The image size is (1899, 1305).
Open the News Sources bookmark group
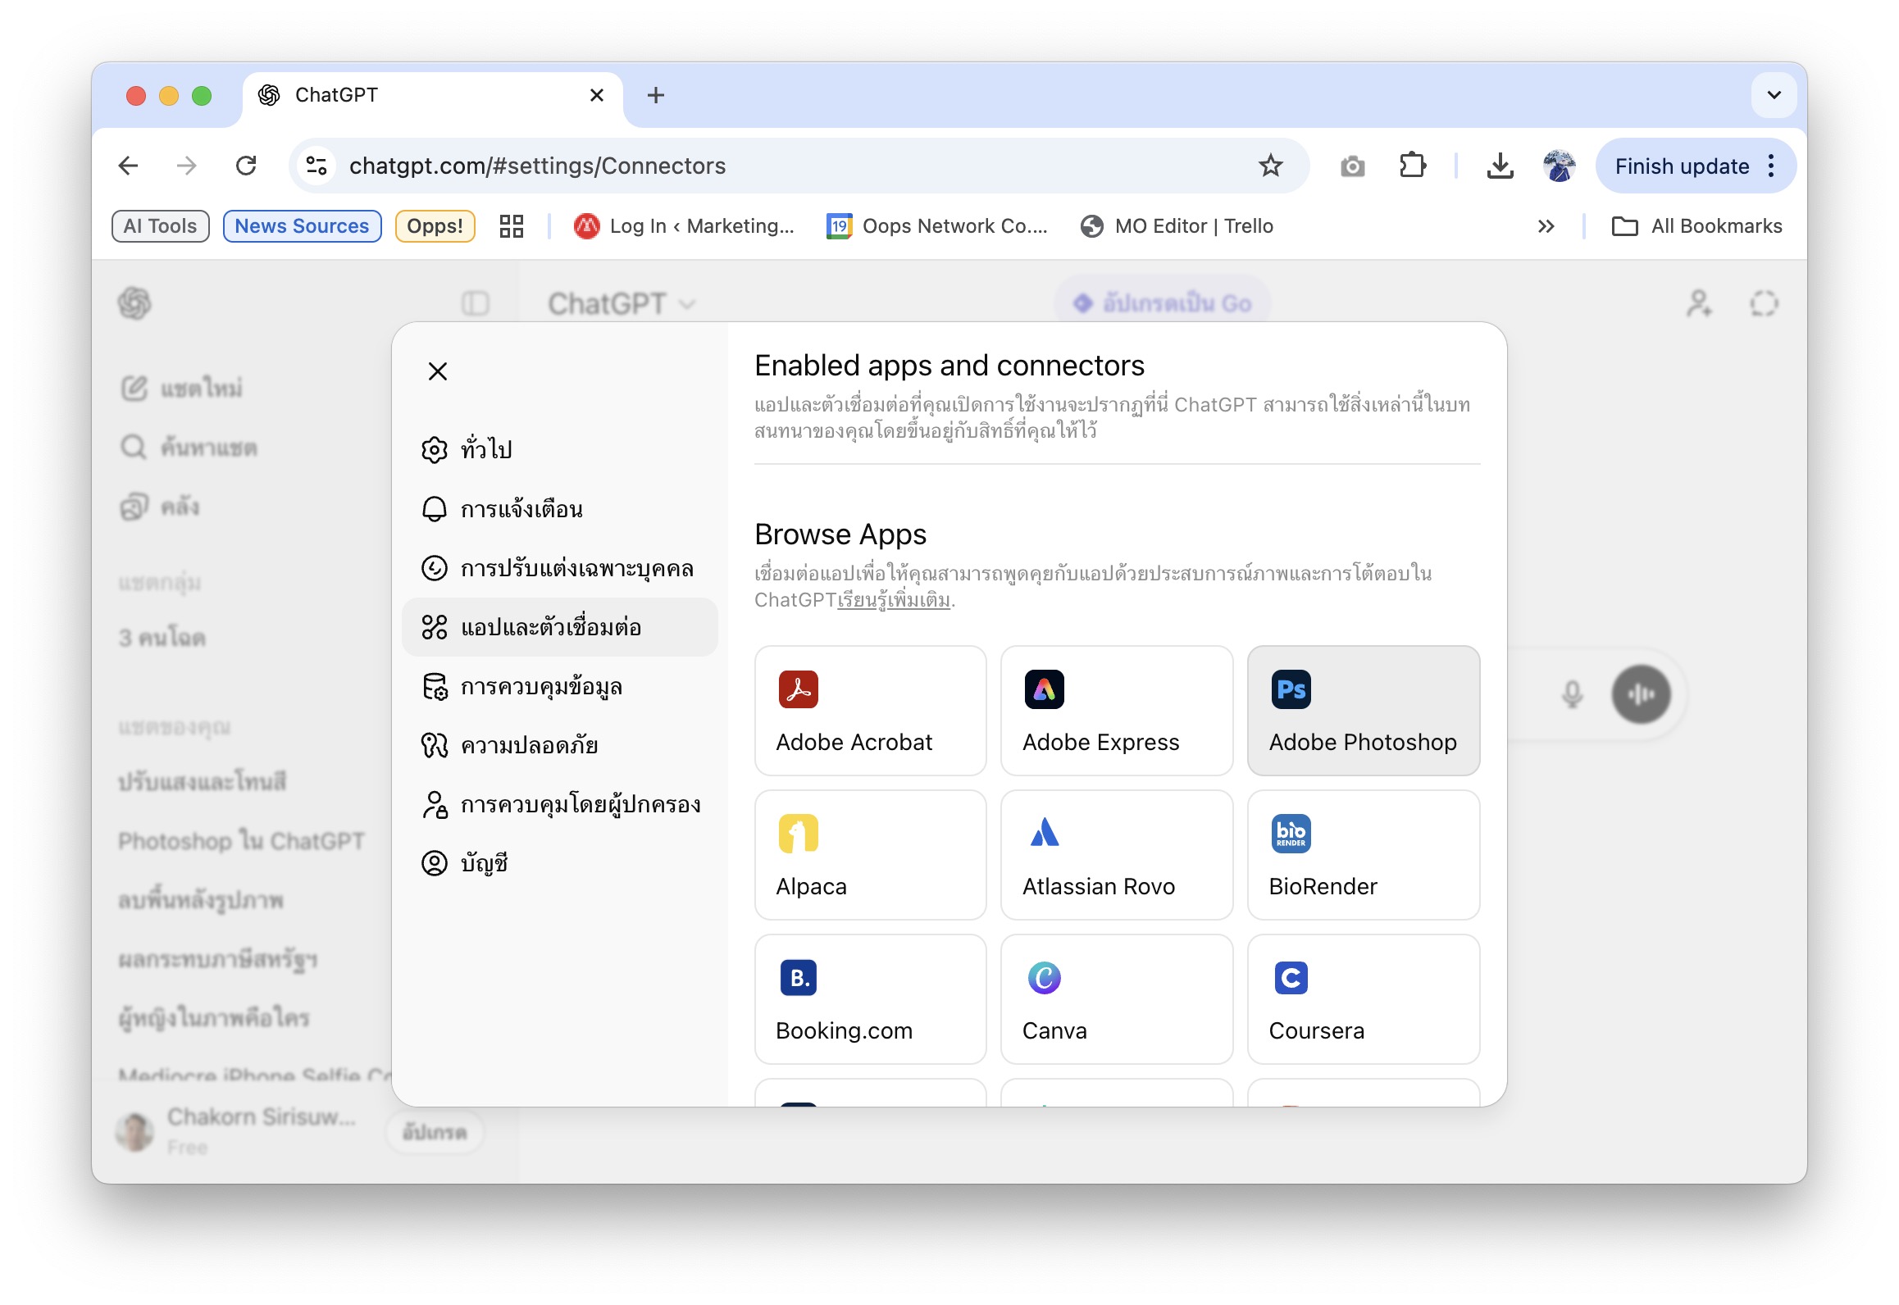303,226
